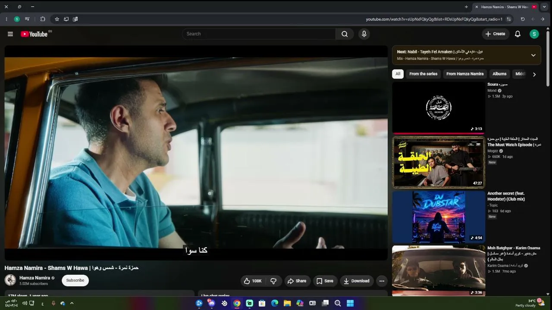Expand the Next: Nabil mix playlist panel
The image size is (552, 310).
pyautogui.click(x=533, y=55)
